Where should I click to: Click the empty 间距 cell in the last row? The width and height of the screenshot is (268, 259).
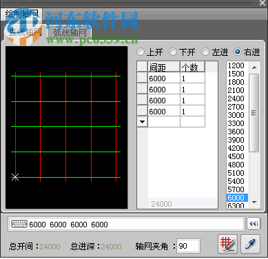point(164,122)
